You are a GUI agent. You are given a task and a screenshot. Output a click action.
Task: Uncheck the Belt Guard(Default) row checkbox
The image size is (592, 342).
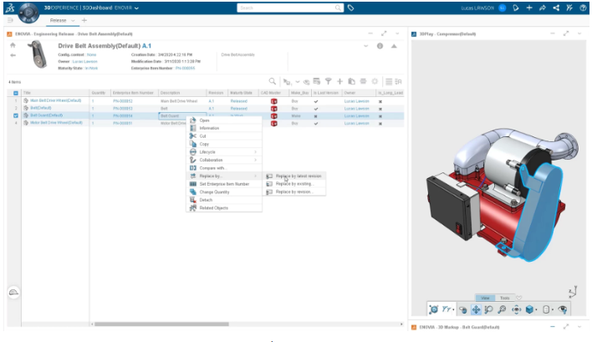(16, 115)
